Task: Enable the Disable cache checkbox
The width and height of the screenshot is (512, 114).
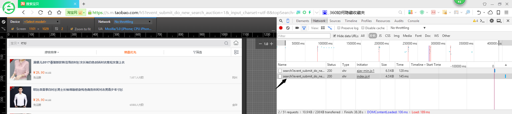Action: pyautogui.click(x=363, y=28)
